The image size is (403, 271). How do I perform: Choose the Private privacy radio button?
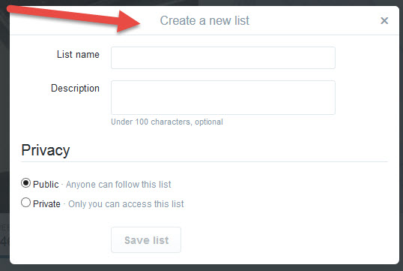[x=25, y=203]
